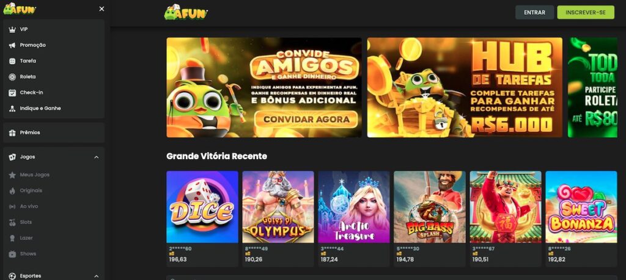Open the Sweet Bonanza game thumbnail

[581, 207]
